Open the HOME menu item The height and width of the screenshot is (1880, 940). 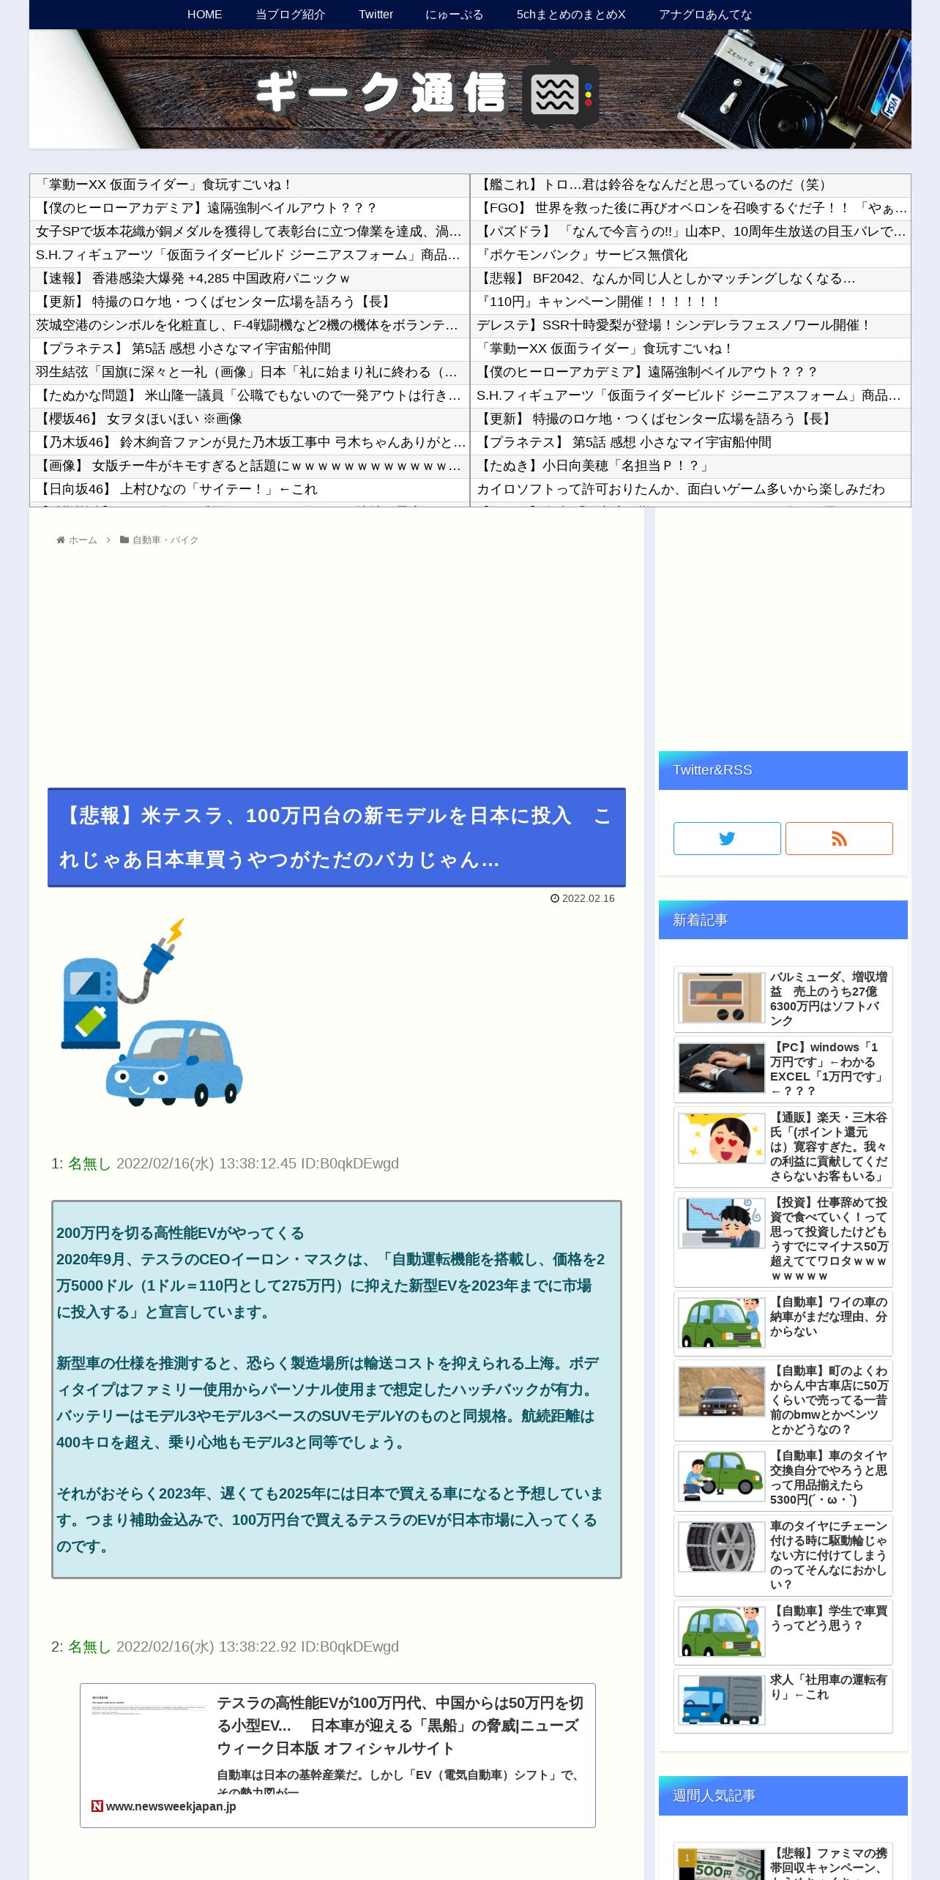coord(204,14)
